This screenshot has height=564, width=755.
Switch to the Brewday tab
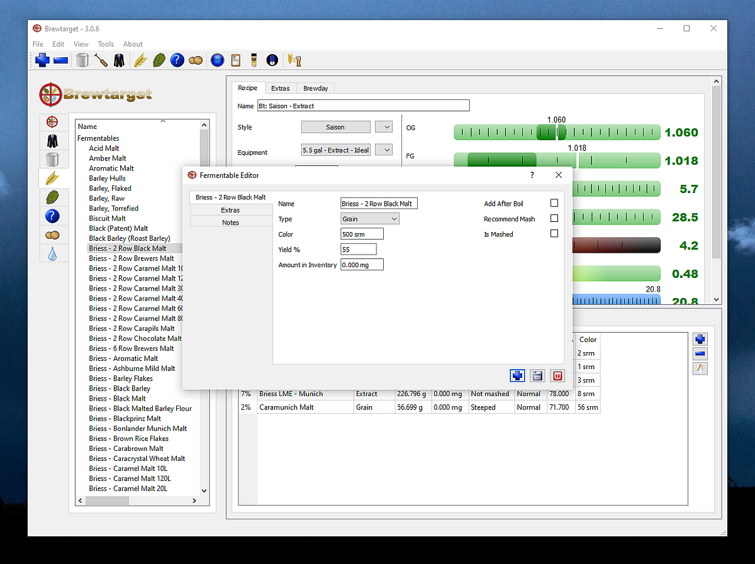[316, 88]
